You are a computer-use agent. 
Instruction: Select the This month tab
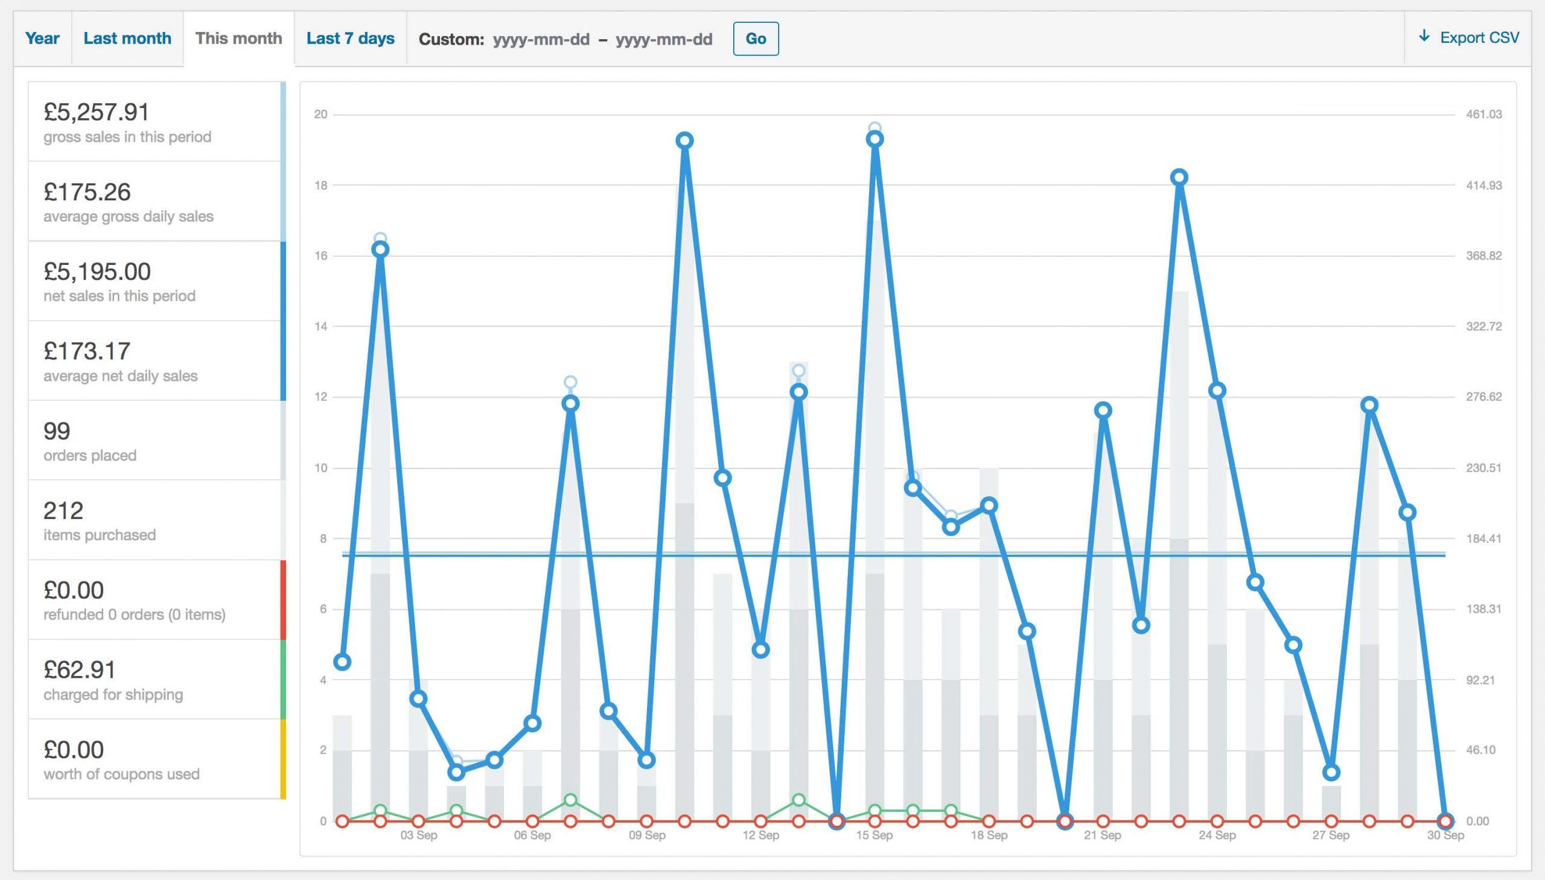click(238, 38)
